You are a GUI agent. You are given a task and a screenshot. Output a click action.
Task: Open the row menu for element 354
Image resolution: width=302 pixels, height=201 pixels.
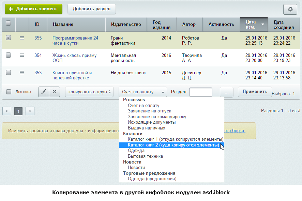[x=22, y=55]
